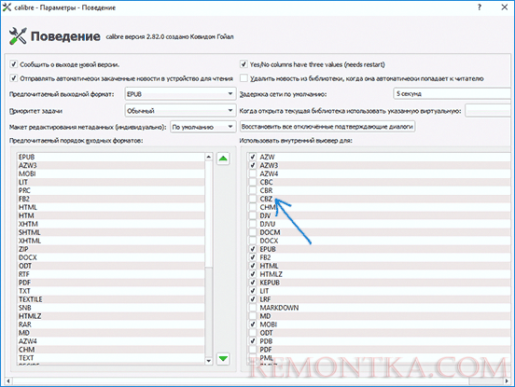Check AZW4 in internal viewer list
The image size is (515, 387).
click(253, 173)
